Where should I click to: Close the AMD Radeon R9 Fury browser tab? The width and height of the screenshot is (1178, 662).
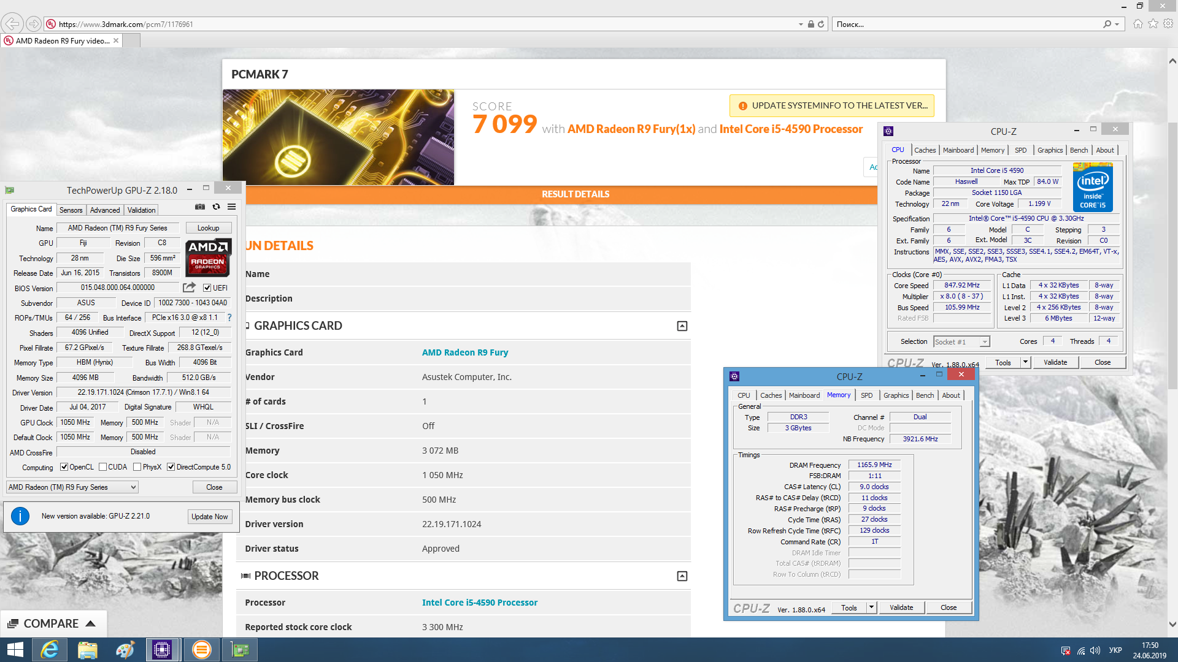[x=116, y=40]
